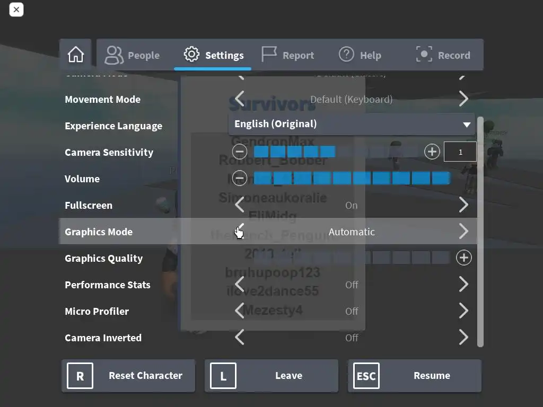Image resolution: width=543 pixels, height=407 pixels.
Task: Open the Report tab
Action: [287, 55]
